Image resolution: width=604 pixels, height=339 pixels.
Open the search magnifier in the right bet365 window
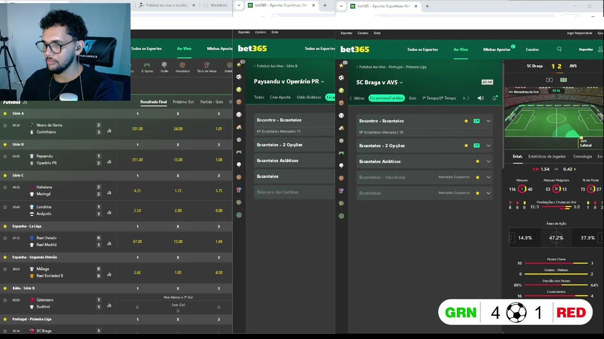[559, 49]
